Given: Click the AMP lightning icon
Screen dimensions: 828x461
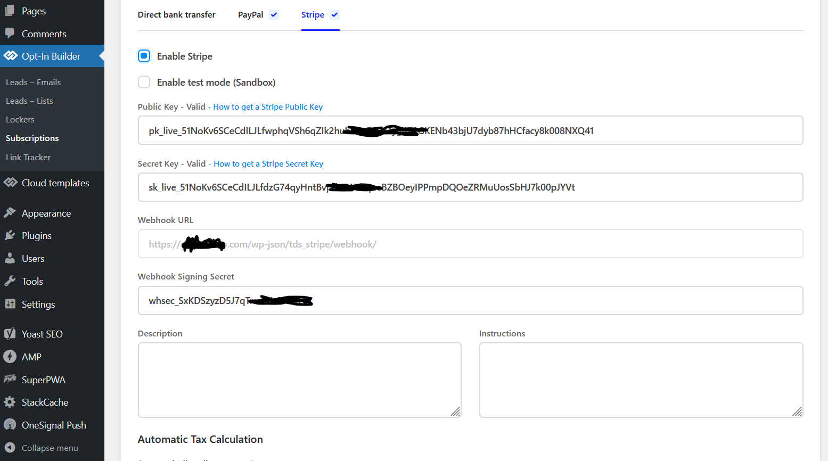Looking at the screenshot, I should pos(10,357).
